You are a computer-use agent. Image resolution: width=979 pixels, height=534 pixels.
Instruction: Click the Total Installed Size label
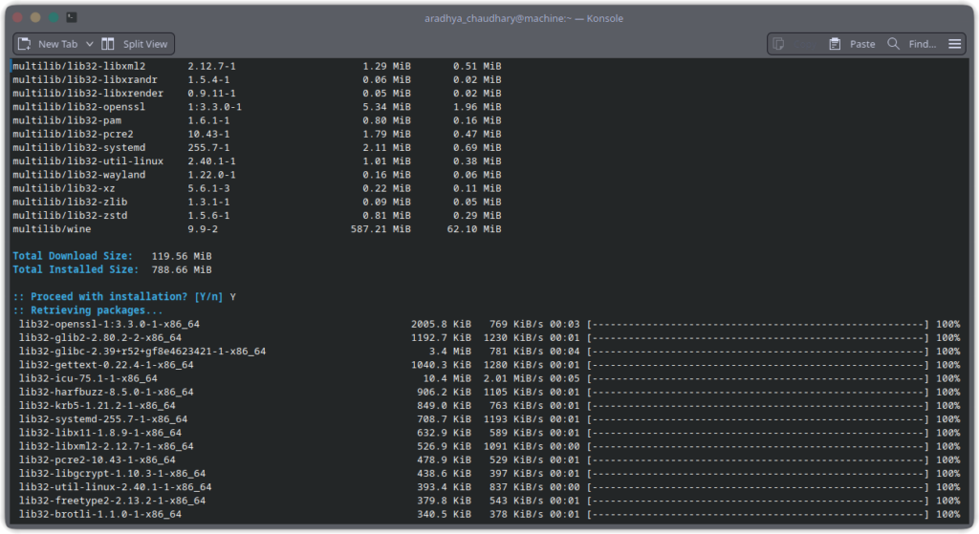[x=76, y=269]
